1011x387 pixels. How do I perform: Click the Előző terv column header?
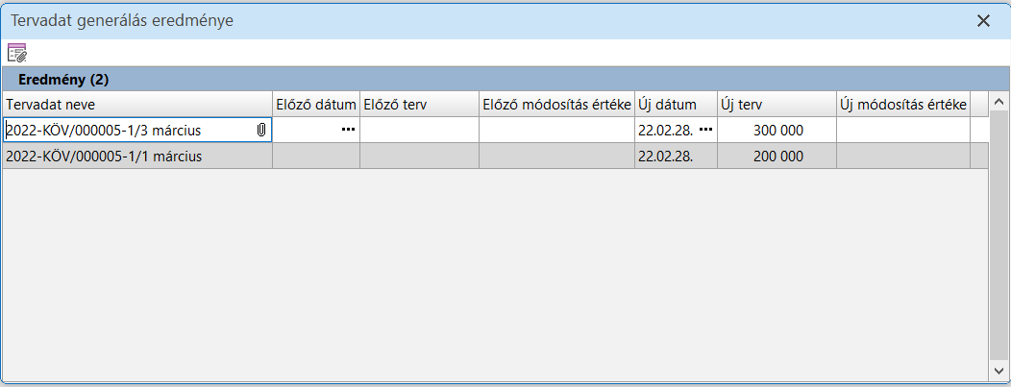(x=419, y=104)
